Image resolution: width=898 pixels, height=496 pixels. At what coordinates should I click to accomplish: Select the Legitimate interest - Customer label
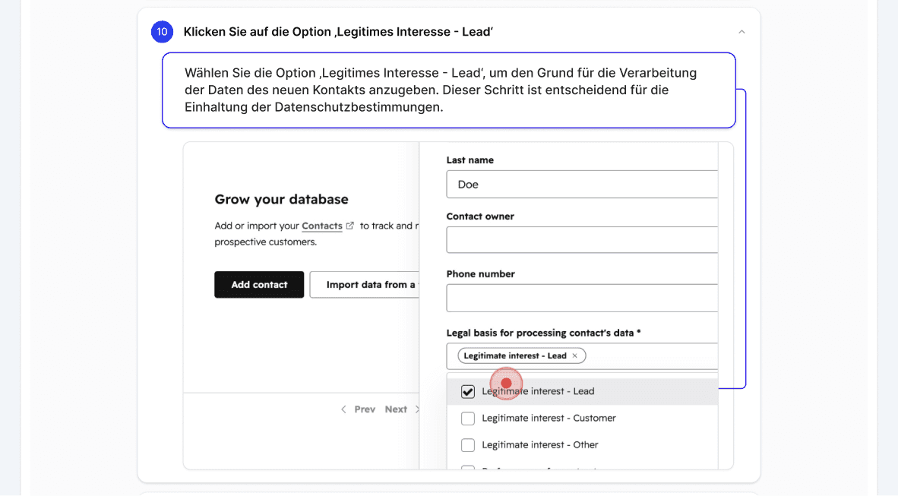[549, 418]
